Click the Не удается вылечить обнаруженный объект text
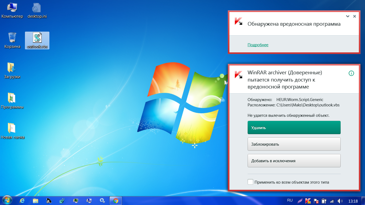Screen dimensions: 365x205 pyautogui.click(x=289, y=115)
